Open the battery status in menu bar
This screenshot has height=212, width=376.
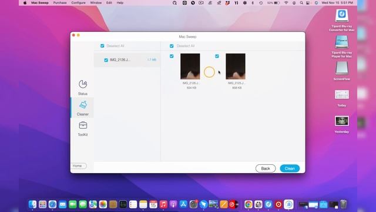click(x=274, y=3)
